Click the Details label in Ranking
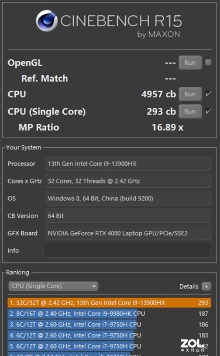This screenshot has width=220, height=356. coord(189,287)
